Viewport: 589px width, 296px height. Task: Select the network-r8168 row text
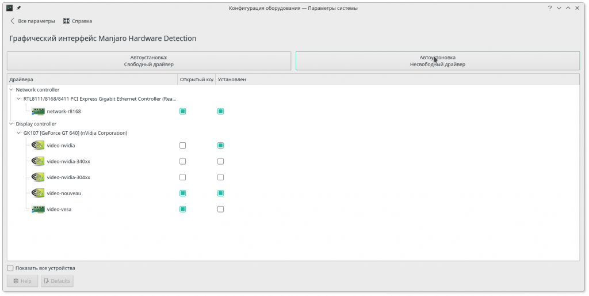tap(64, 111)
